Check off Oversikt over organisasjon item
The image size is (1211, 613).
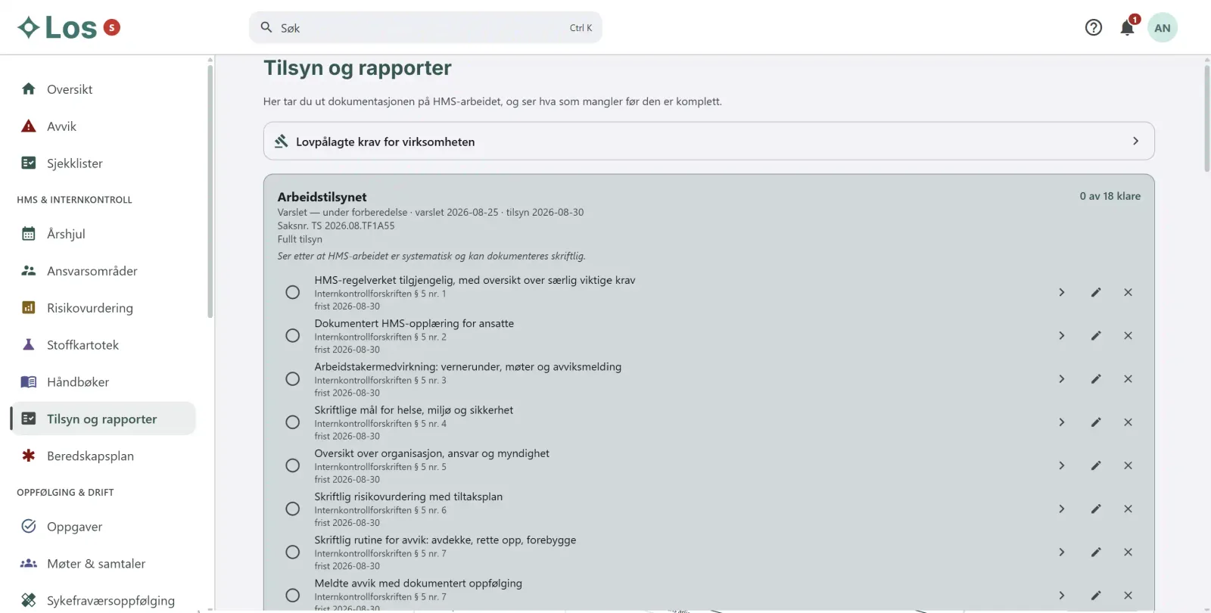(293, 465)
